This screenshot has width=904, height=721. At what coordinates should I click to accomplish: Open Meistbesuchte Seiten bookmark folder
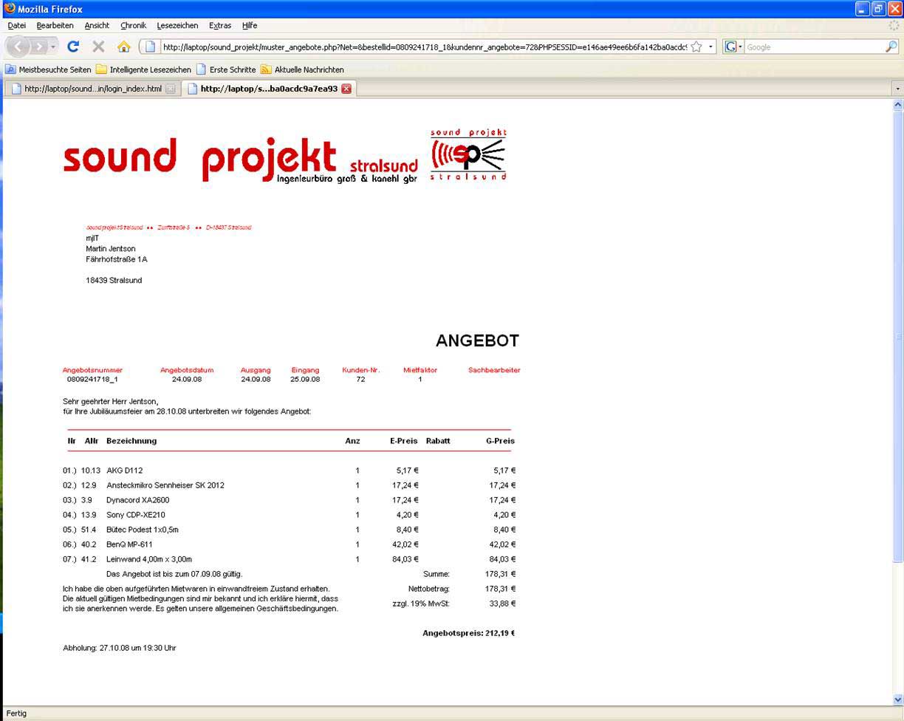pos(49,69)
